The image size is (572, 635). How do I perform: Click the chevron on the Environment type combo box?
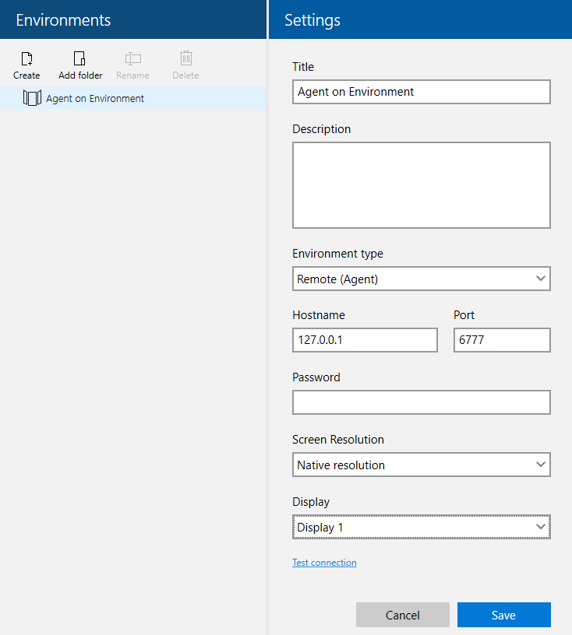click(x=541, y=279)
